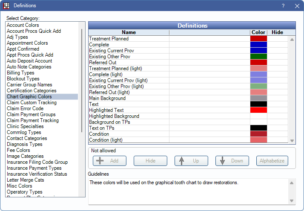The height and width of the screenshot is (211, 304).
Task: Select the Referred Out (light) row
Action: [x=129, y=92]
